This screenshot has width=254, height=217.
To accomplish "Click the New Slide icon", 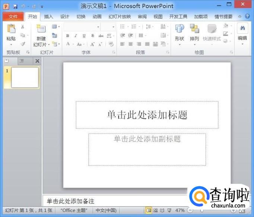I will coord(41,29).
